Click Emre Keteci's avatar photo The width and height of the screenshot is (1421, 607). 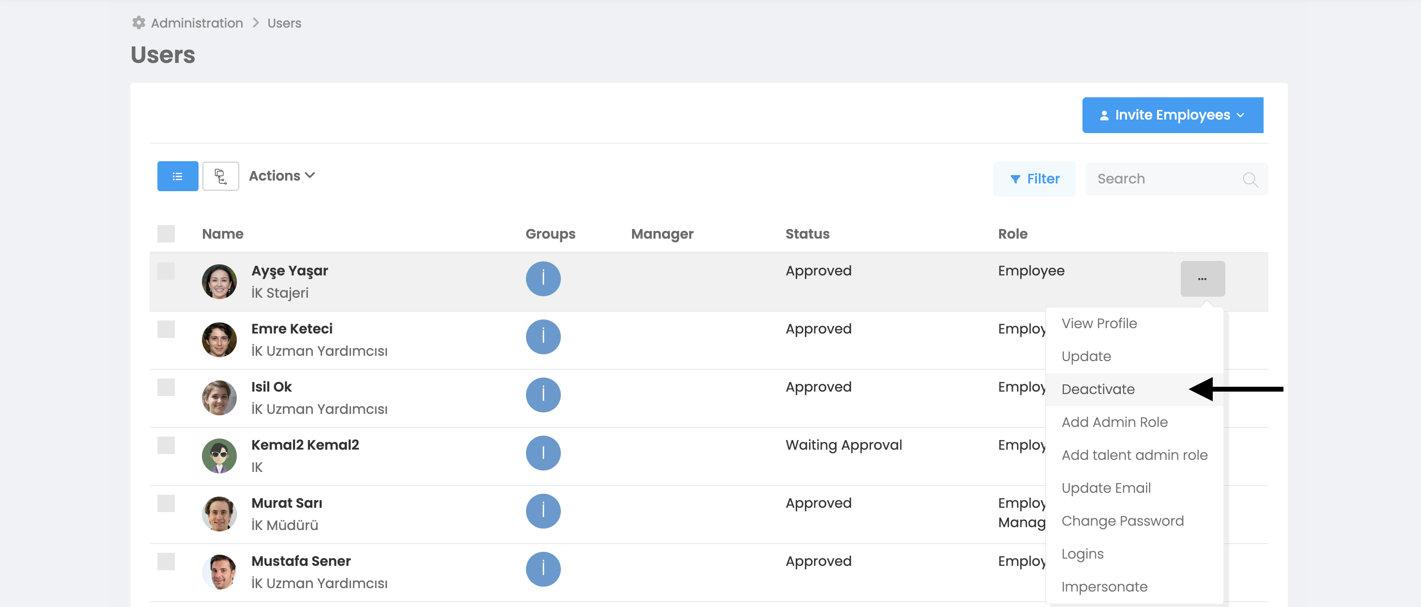point(219,340)
